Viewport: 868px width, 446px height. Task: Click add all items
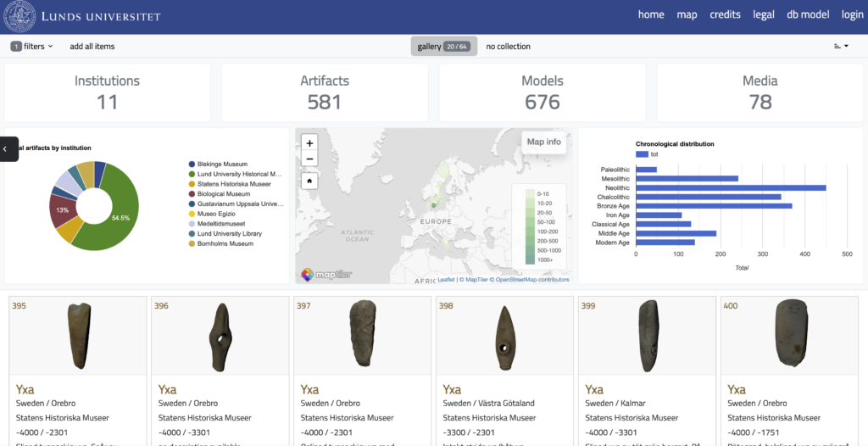coord(92,47)
